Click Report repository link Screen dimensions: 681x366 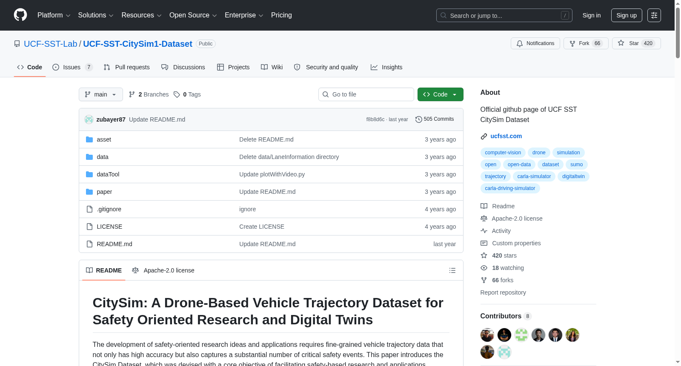pyautogui.click(x=503, y=292)
